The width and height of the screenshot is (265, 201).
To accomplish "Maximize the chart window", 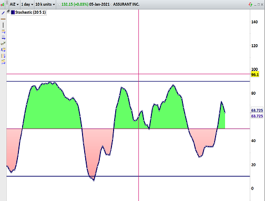I will click(259, 5).
